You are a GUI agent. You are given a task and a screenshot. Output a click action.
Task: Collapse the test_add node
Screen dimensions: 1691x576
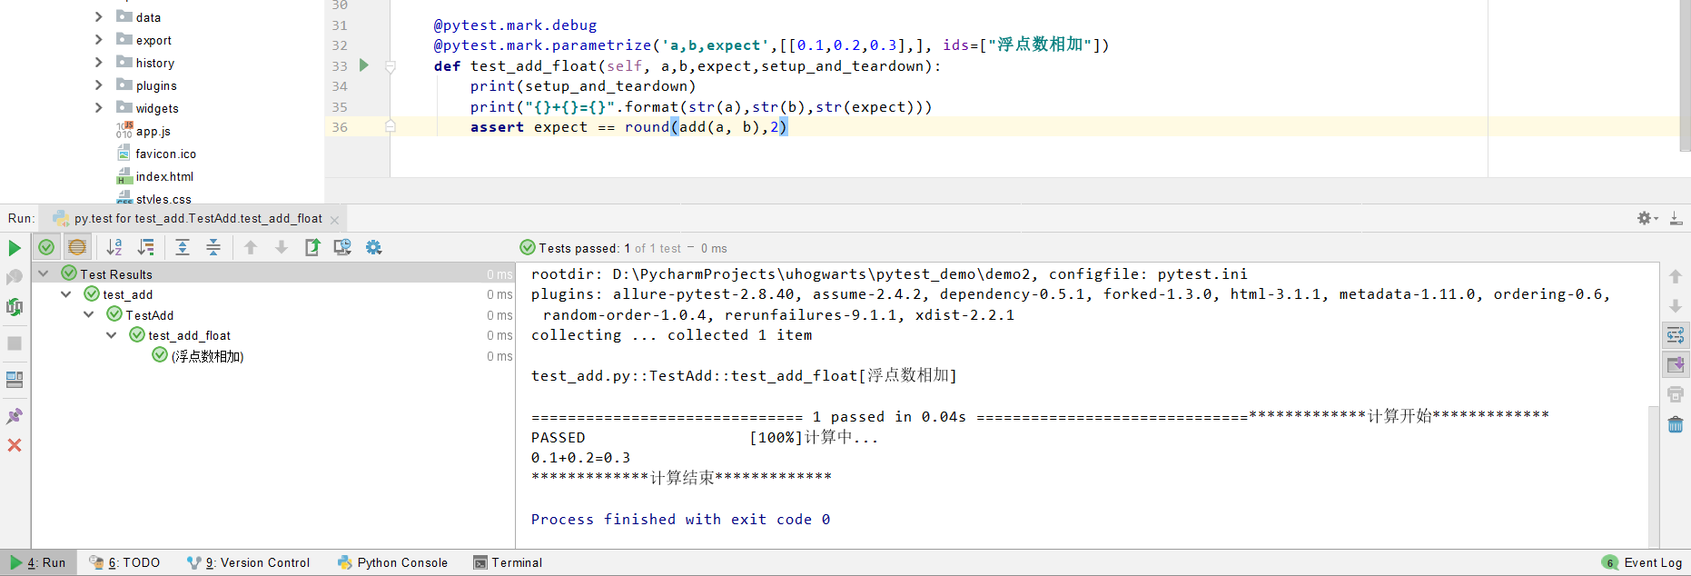pos(65,294)
